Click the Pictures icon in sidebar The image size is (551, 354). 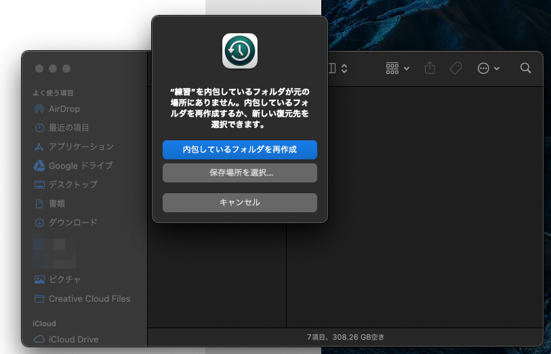pos(39,279)
